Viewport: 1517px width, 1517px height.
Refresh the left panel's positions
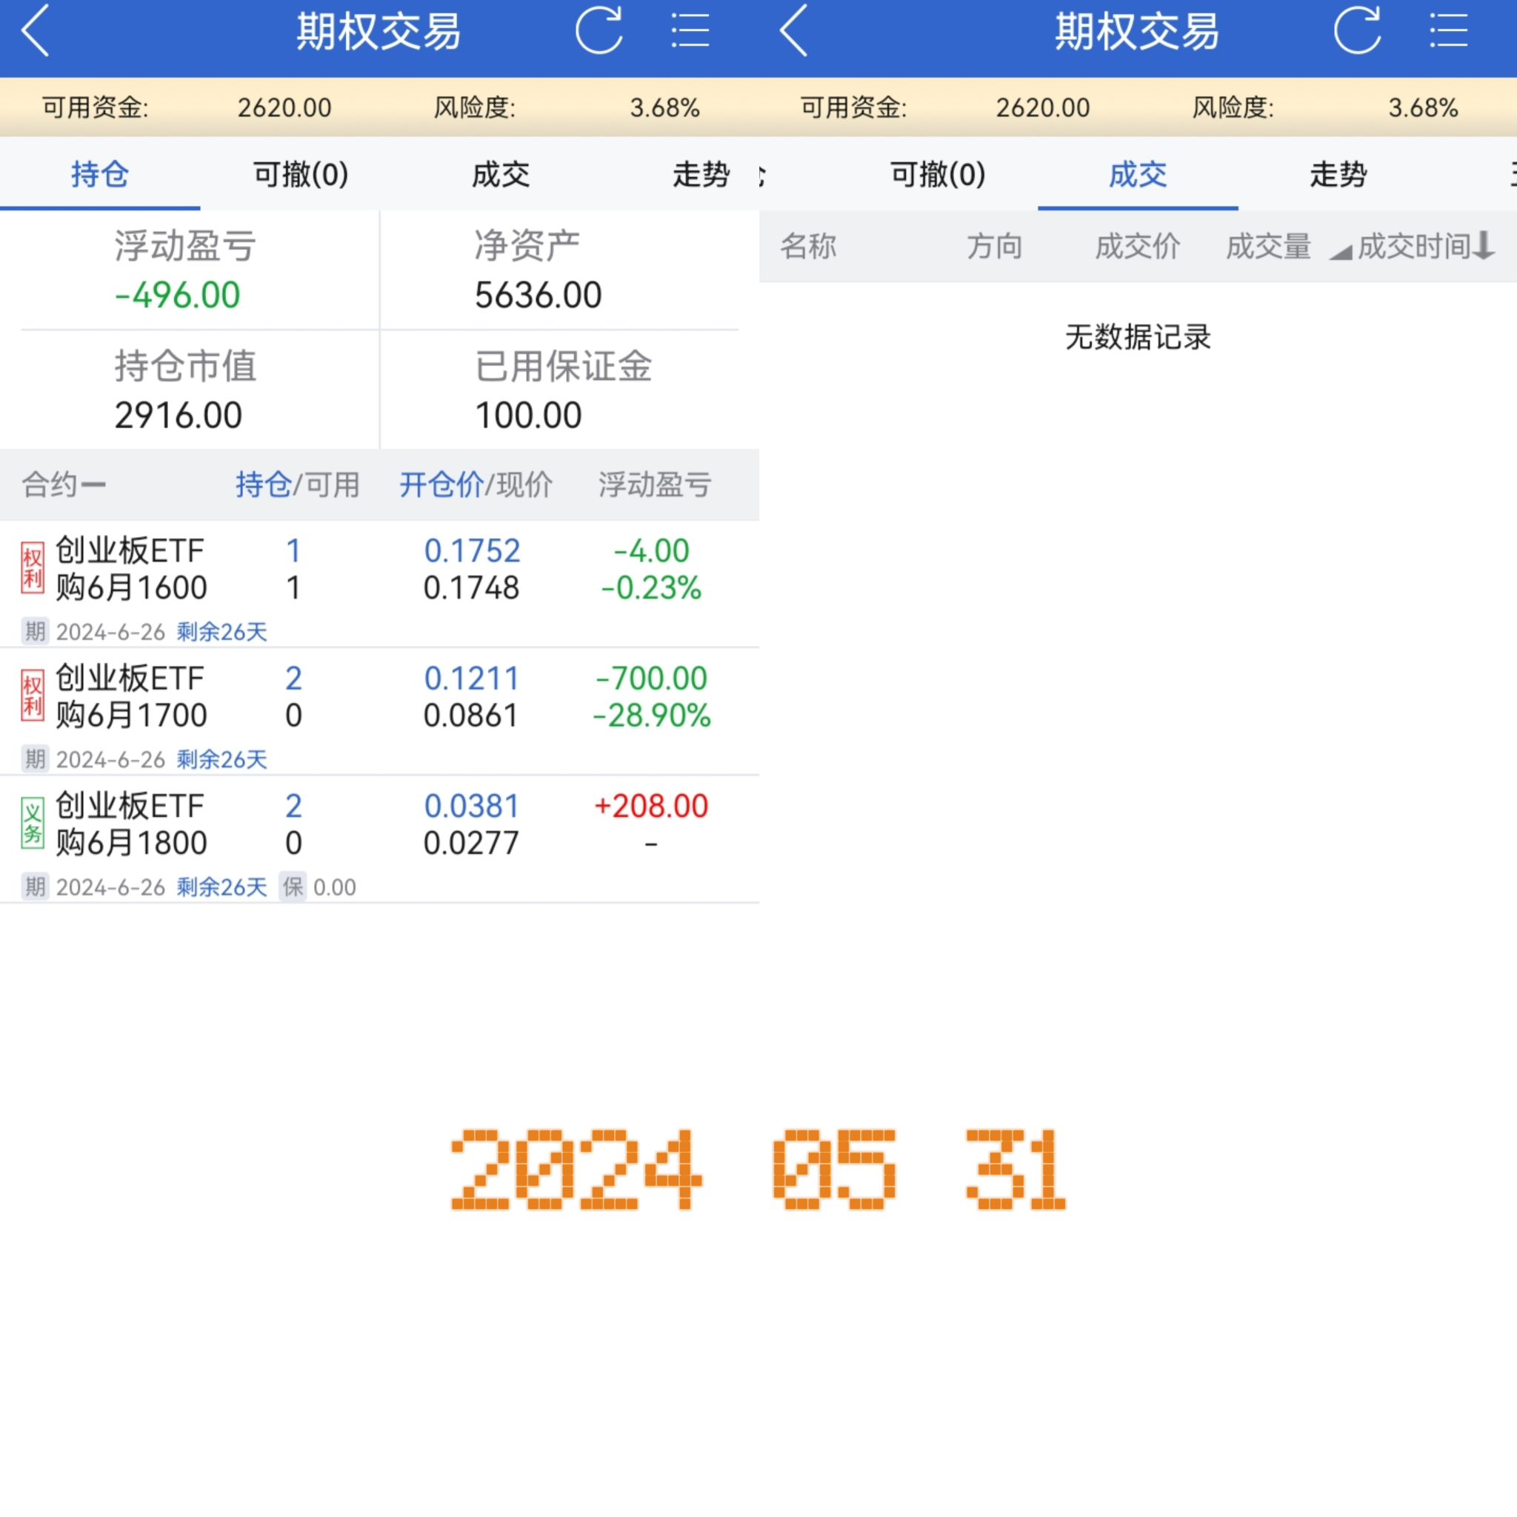(599, 31)
